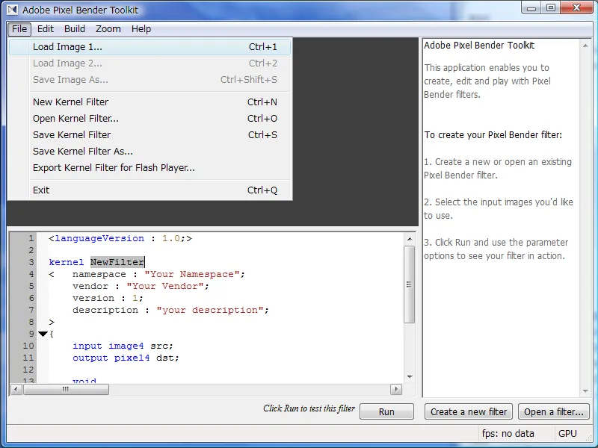Maximize the Pixel Bender Toolkit window

pyautogui.click(x=550, y=7)
